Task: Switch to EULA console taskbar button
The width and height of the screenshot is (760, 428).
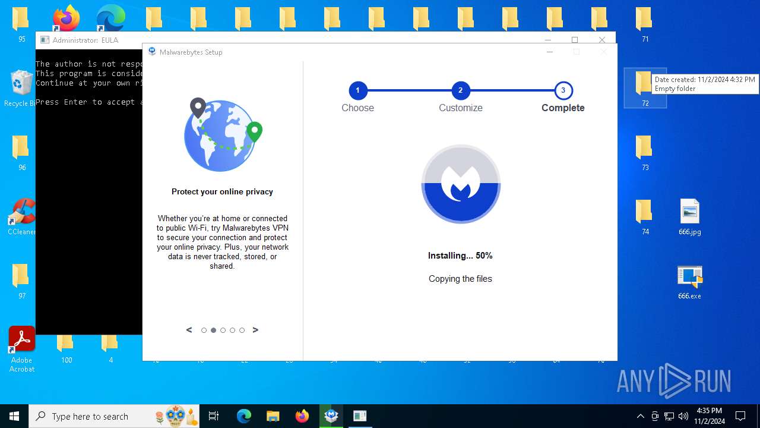Action: (x=360, y=416)
